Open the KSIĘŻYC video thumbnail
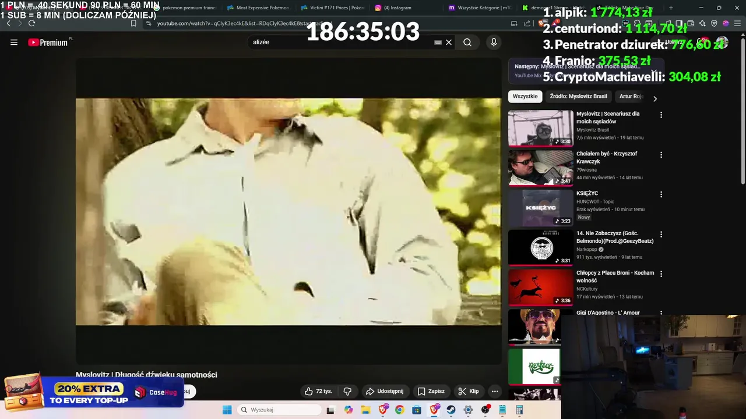This screenshot has height=419, width=746. pyautogui.click(x=541, y=208)
